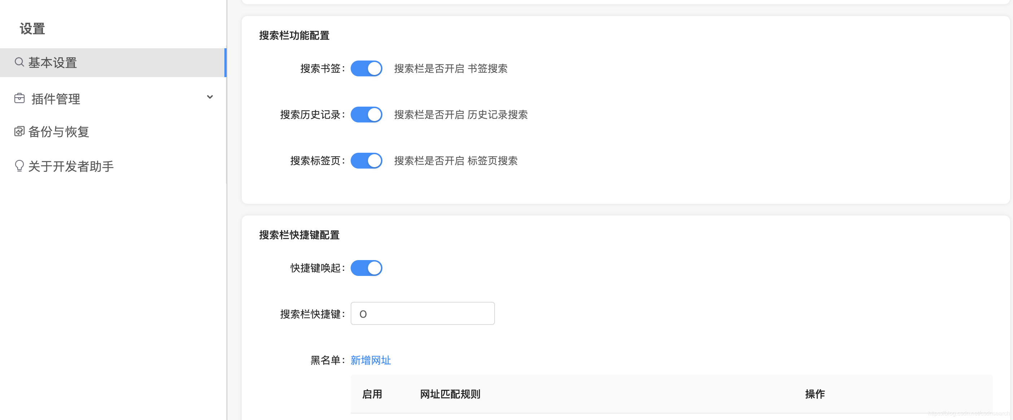Click the 搜索栏功能配置 section title
Screen dimensions: 1013x420
point(294,36)
